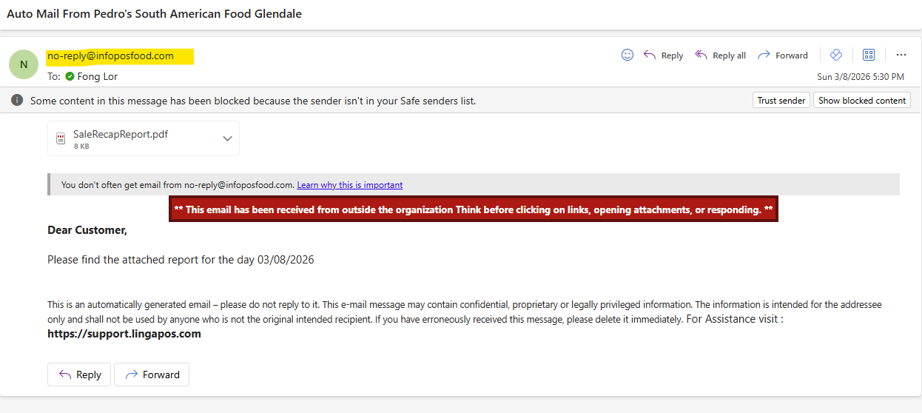The height and width of the screenshot is (413, 922).
Task: Click the sender avatar with letter N
Action: click(24, 64)
